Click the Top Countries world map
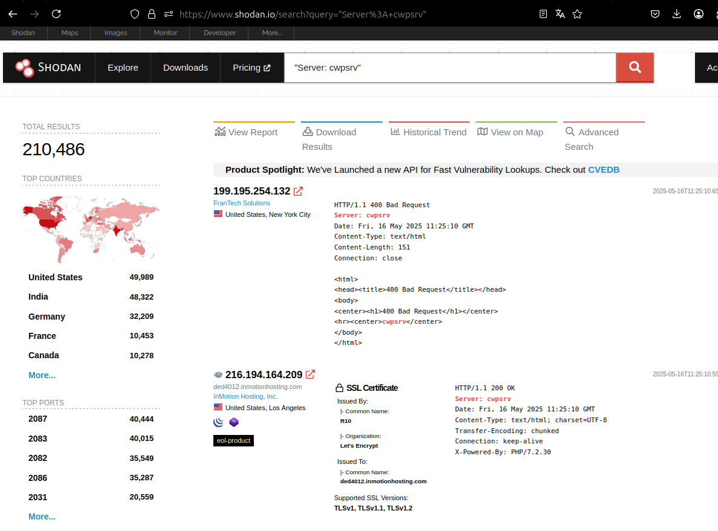718x531 pixels. click(x=91, y=229)
